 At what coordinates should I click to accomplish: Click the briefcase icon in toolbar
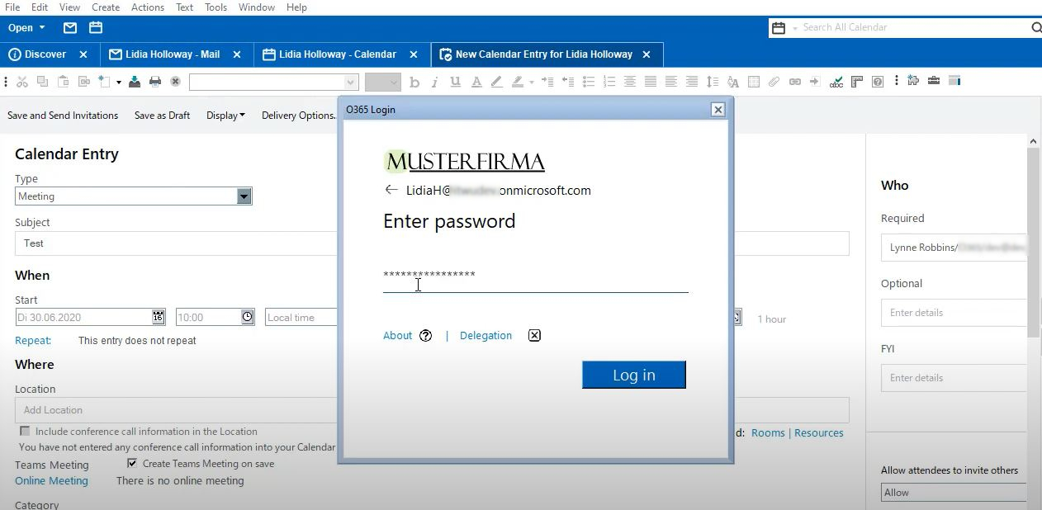934,81
